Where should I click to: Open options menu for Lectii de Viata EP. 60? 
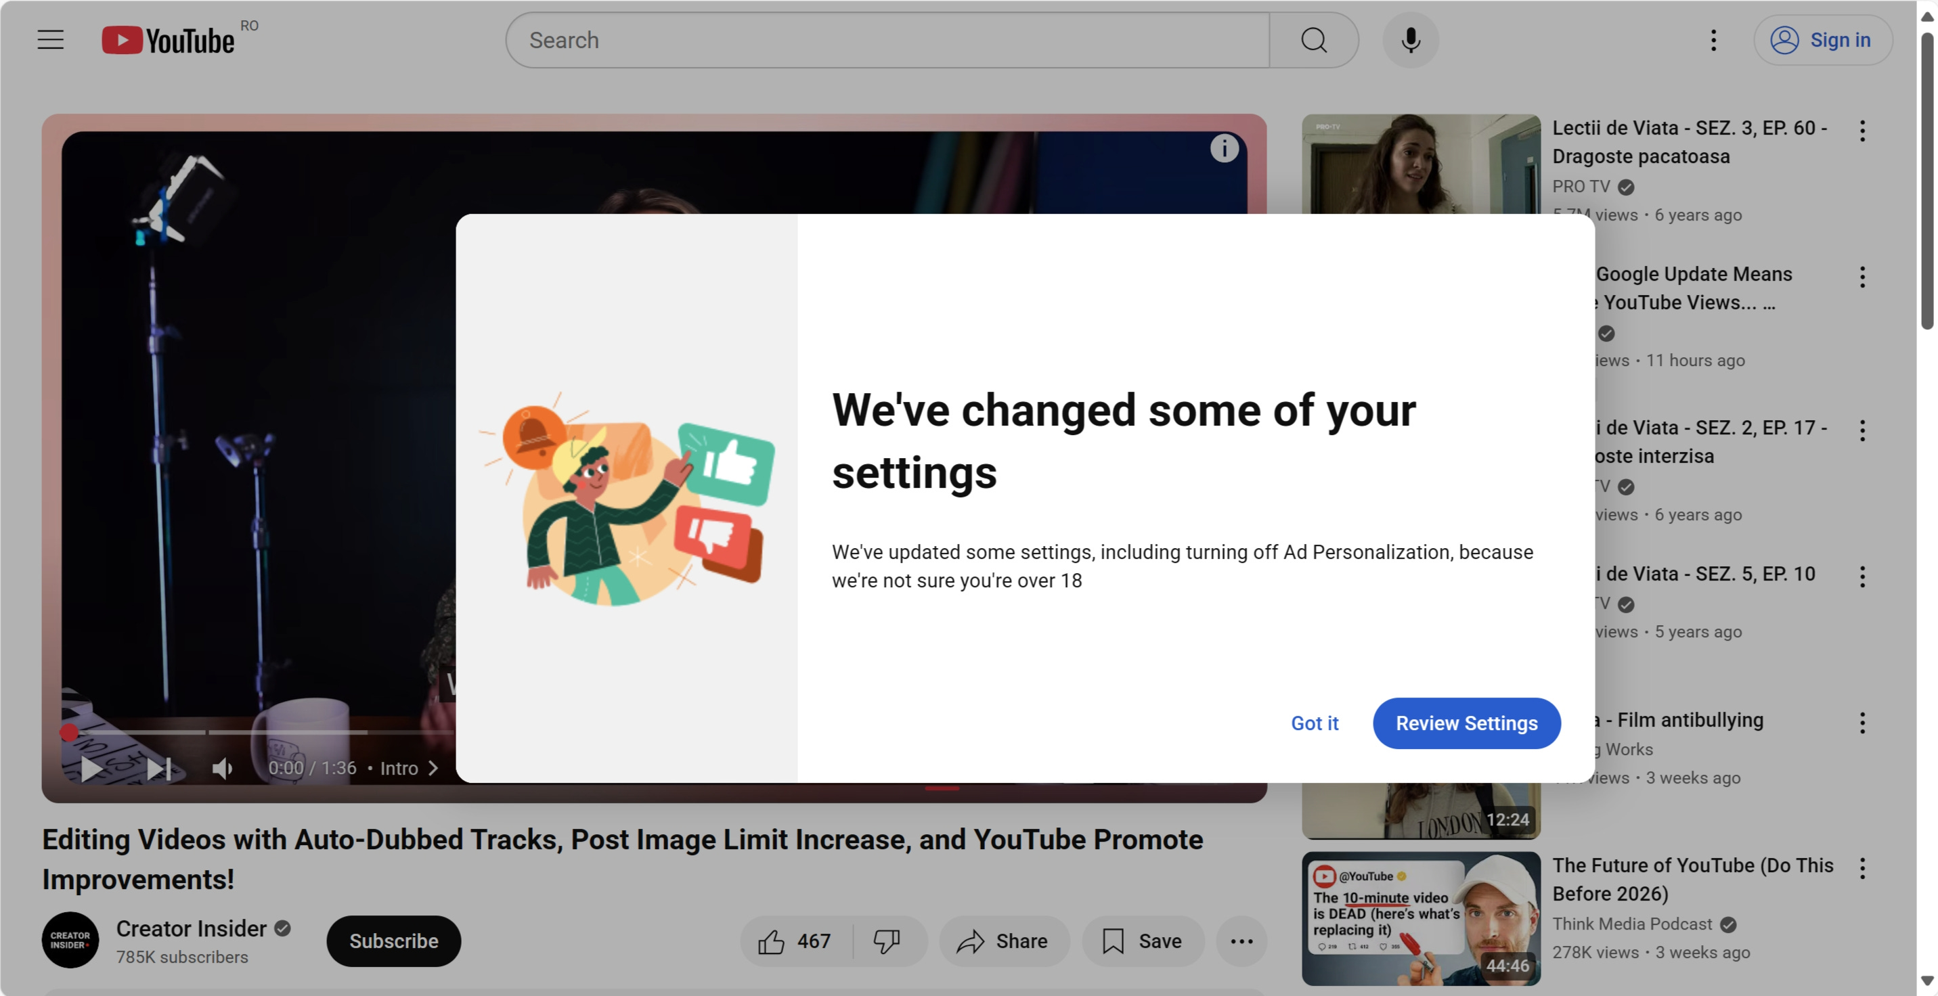coord(1862,131)
